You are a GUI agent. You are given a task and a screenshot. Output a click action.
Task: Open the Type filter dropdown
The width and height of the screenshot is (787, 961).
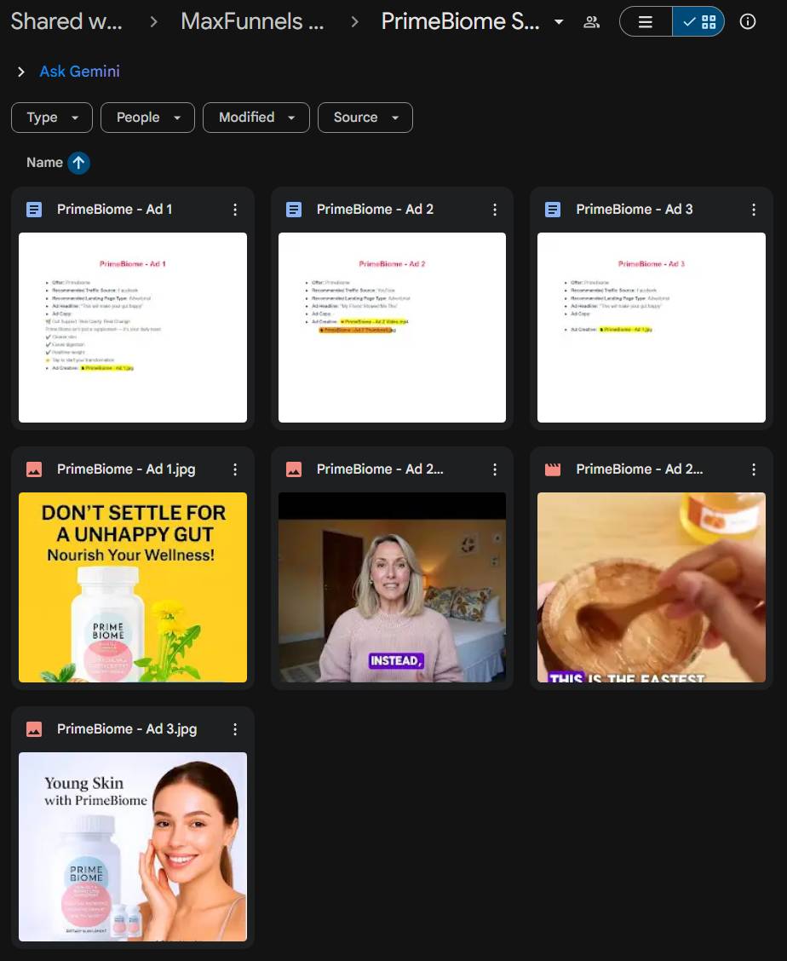(x=52, y=118)
